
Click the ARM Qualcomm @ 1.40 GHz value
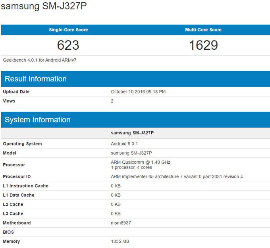141,162
